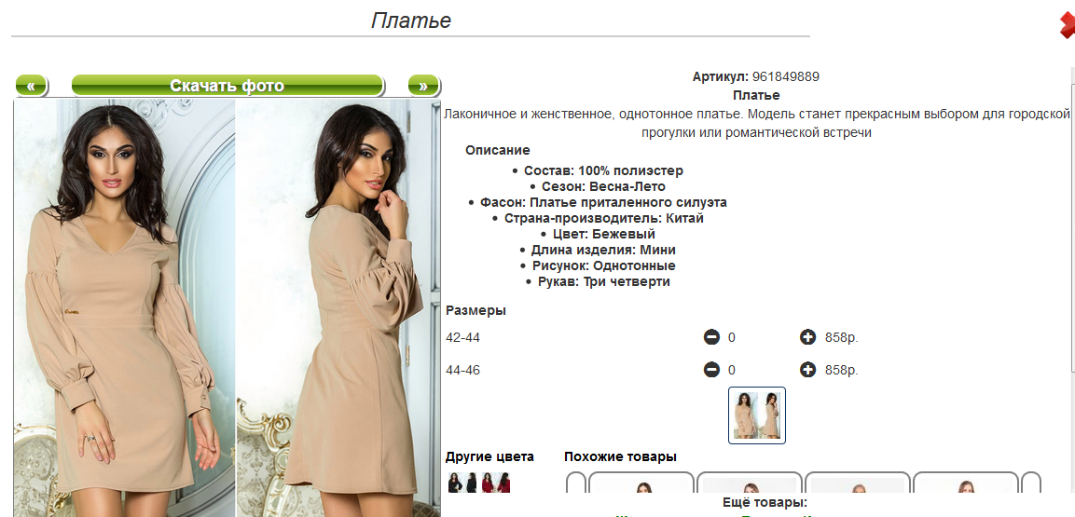Click Скачать фото download button
The image size is (1075, 517).
[x=227, y=86]
